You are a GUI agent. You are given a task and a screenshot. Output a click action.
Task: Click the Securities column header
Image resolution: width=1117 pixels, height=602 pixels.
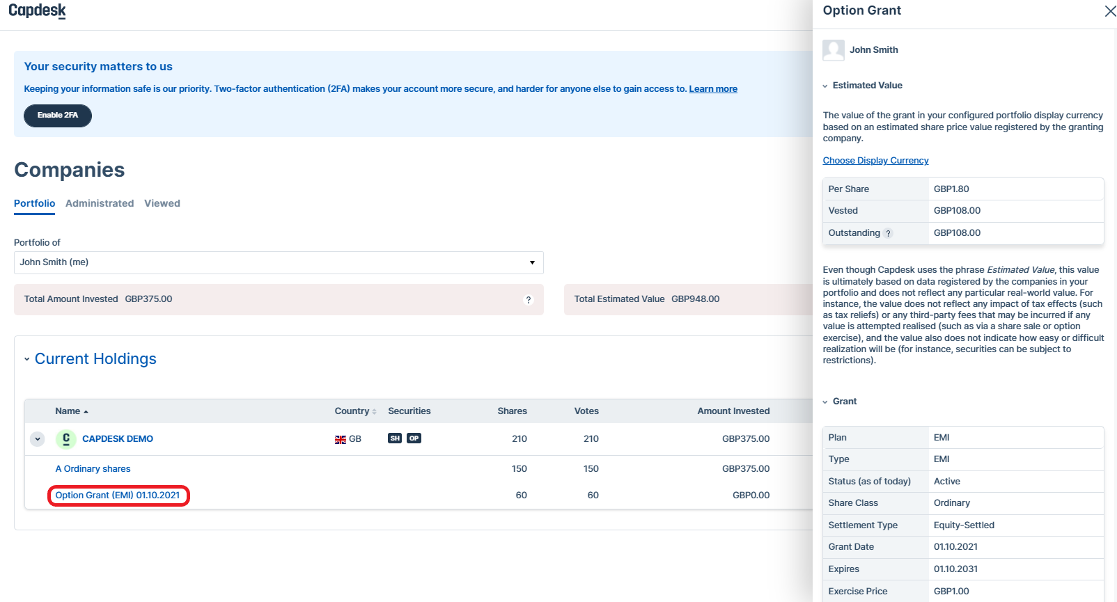click(409, 411)
